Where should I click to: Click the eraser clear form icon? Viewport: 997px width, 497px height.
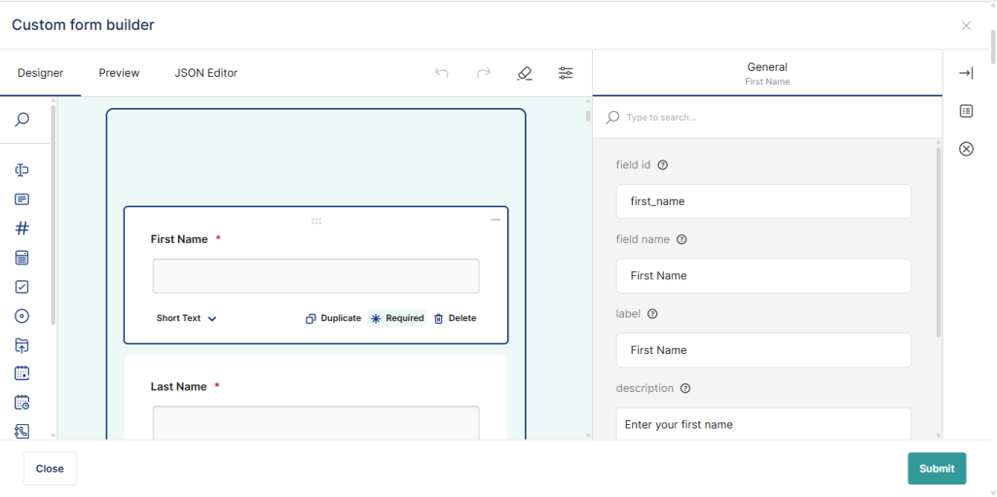pos(525,73)
